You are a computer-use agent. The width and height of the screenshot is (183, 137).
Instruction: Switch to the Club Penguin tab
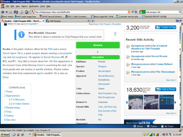click(68, 21)
